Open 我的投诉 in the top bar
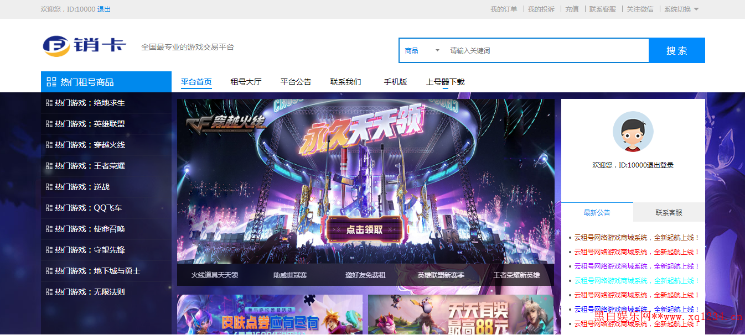This screenshot has height=335, width=745. point(541,9)
